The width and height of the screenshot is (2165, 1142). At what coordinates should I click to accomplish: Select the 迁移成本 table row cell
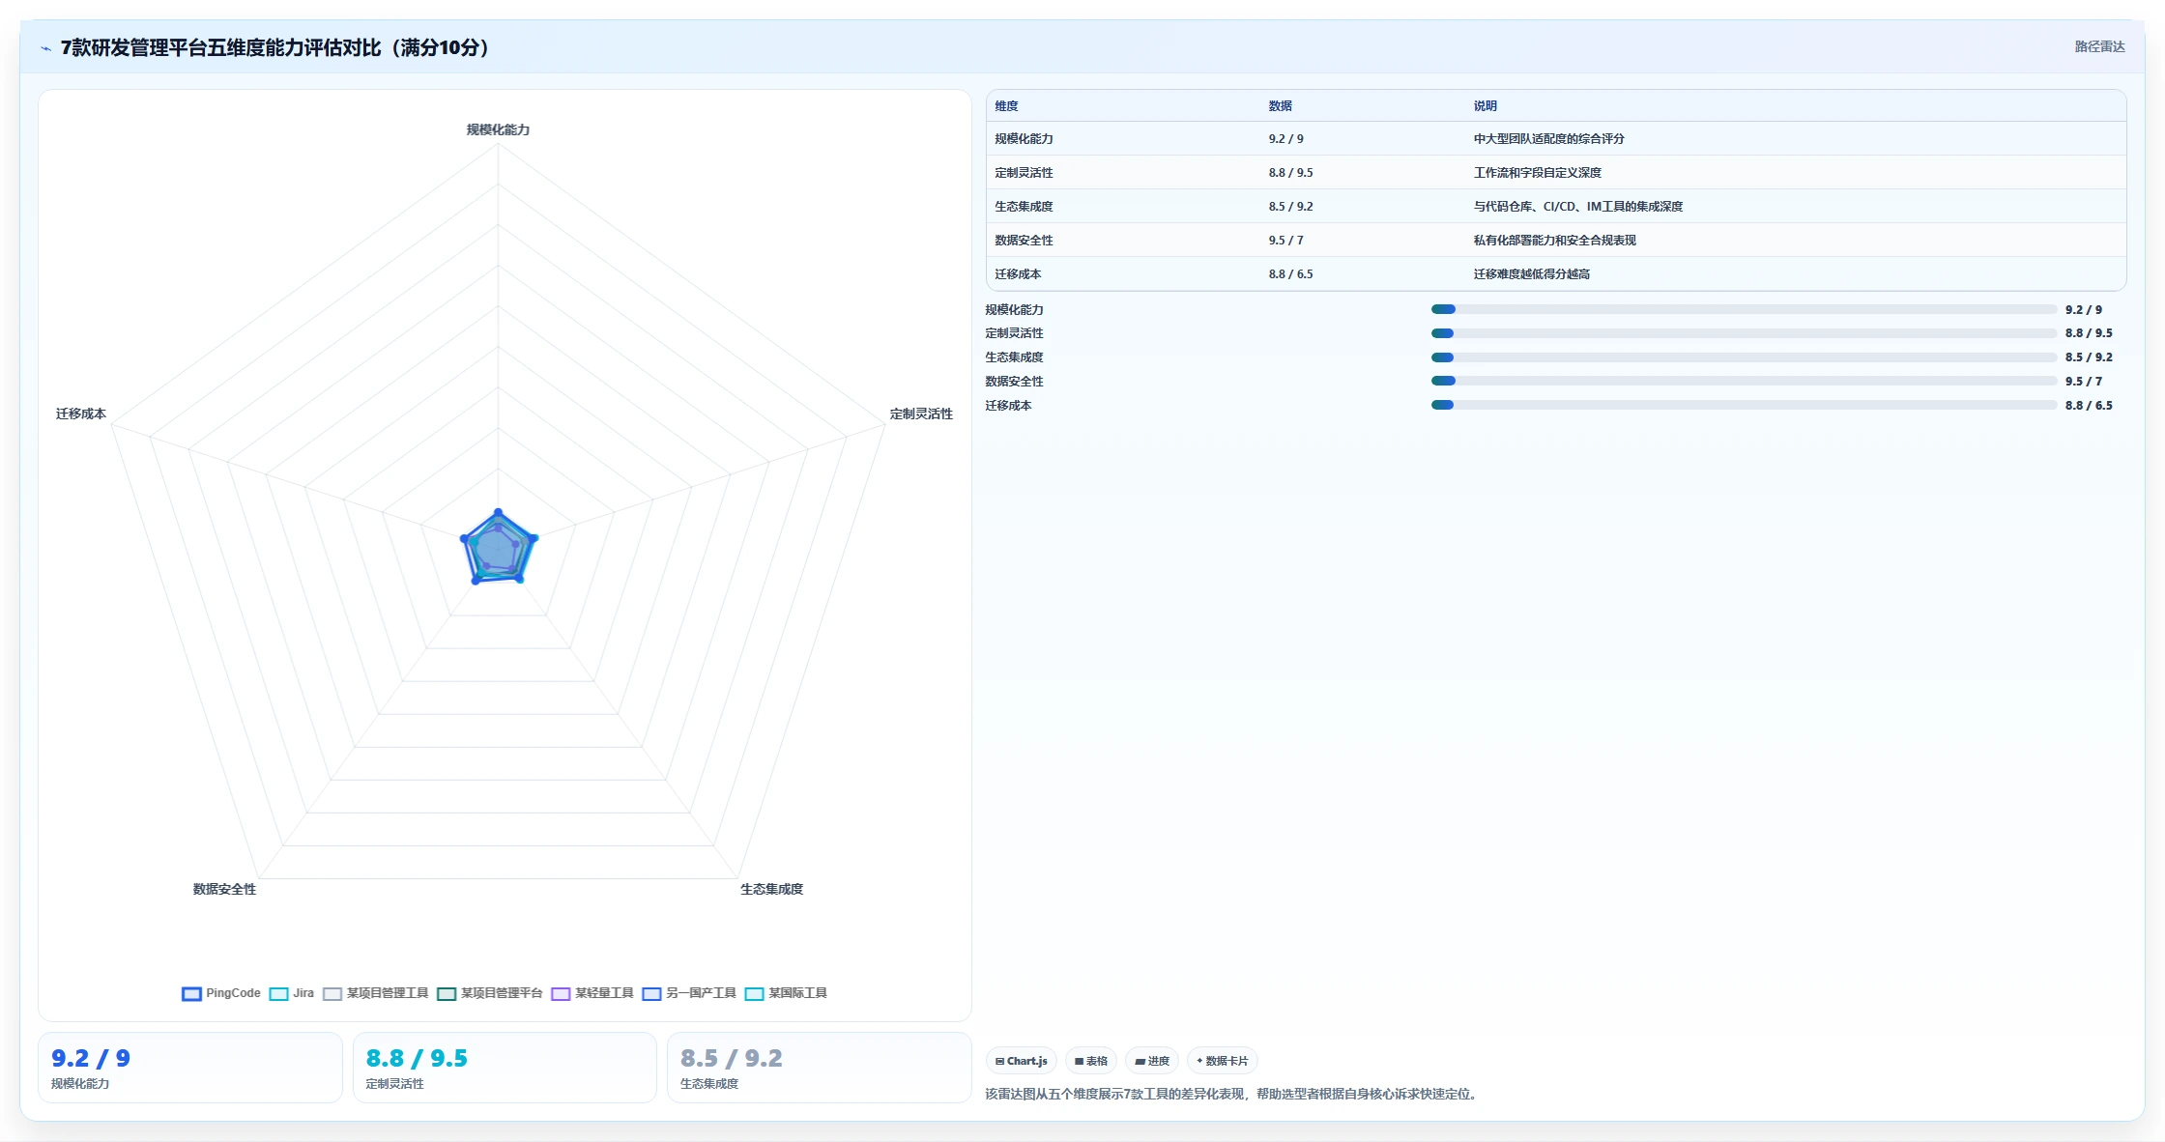click(1018, 274)
